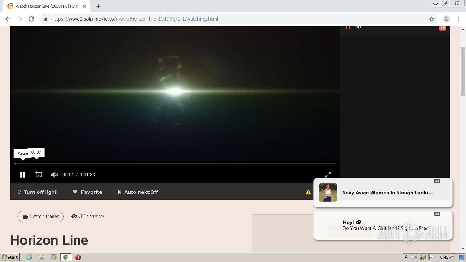Seek along the video progress bar

[175, 164]
